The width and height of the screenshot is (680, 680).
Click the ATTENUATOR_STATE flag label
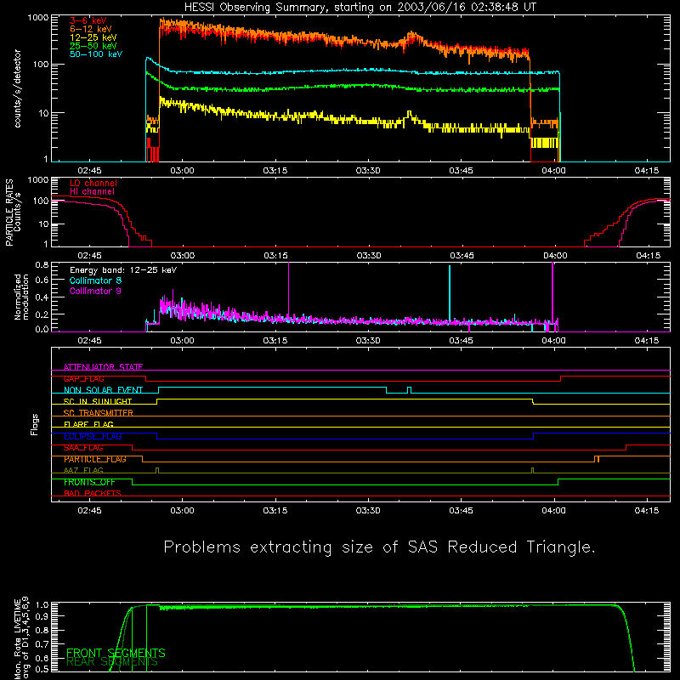tap(103, 367)
